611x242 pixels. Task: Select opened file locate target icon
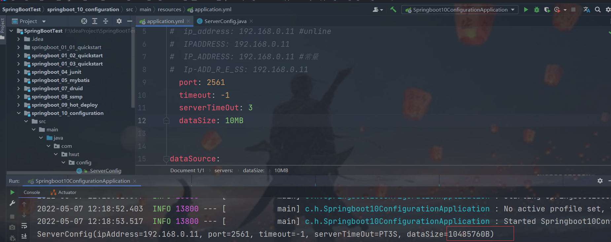(x=84, y=21)
